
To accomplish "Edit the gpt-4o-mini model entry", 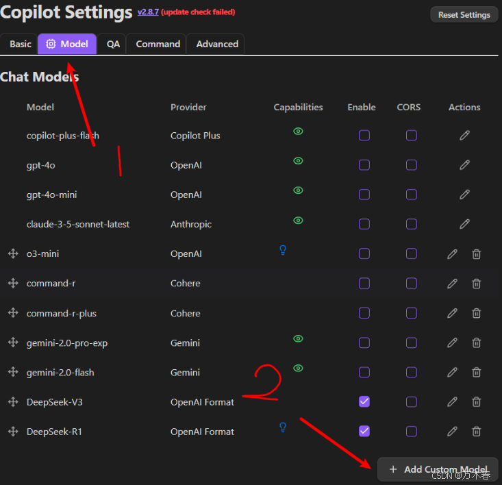I will [x=464, y=195].
